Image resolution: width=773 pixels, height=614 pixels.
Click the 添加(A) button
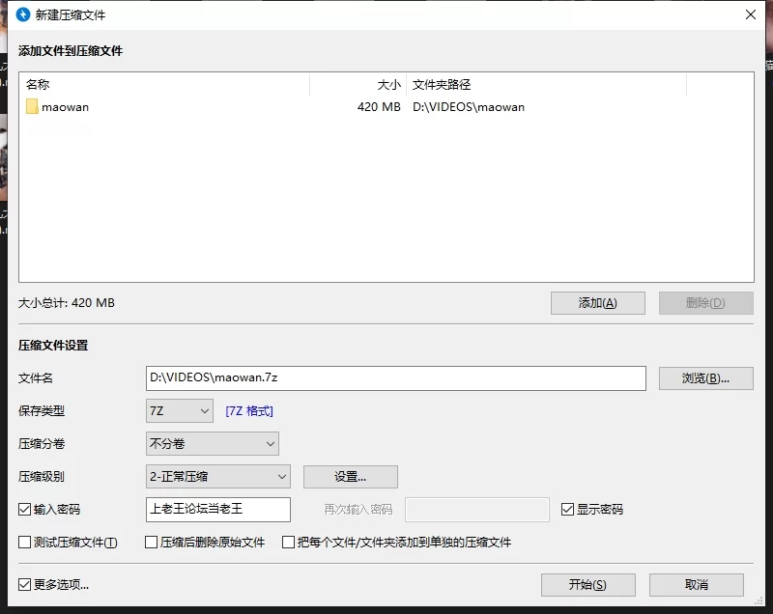(x=597, y=303)
